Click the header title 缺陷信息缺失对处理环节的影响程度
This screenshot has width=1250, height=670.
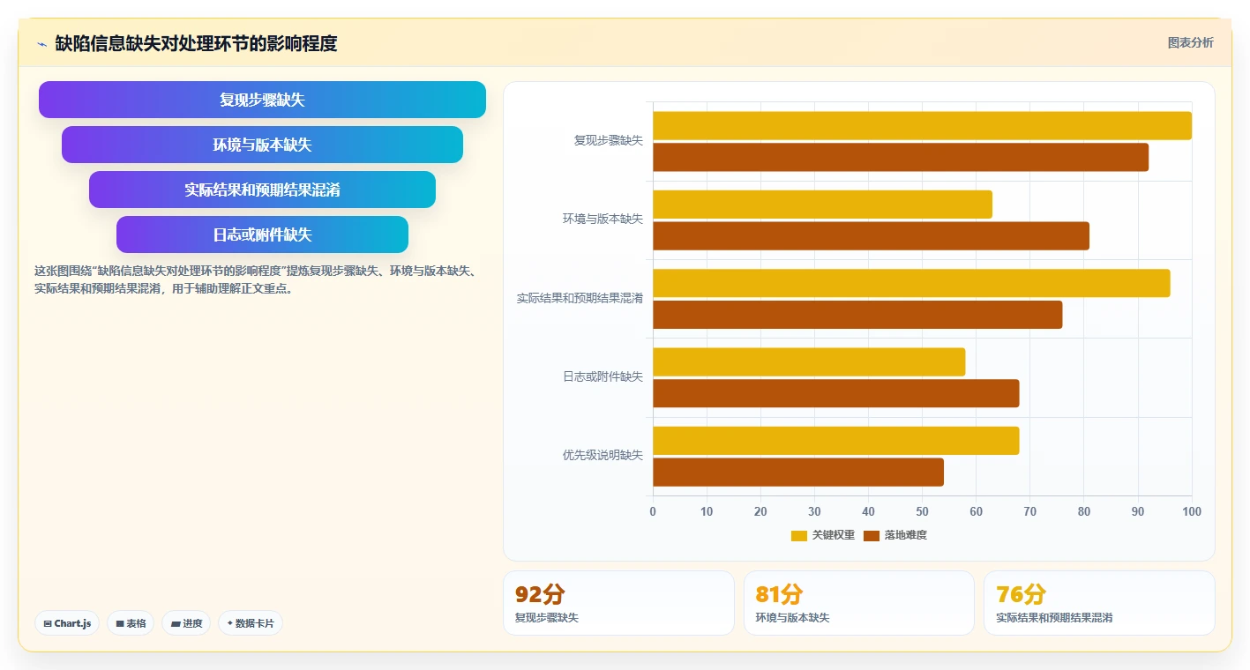point(196,43)
